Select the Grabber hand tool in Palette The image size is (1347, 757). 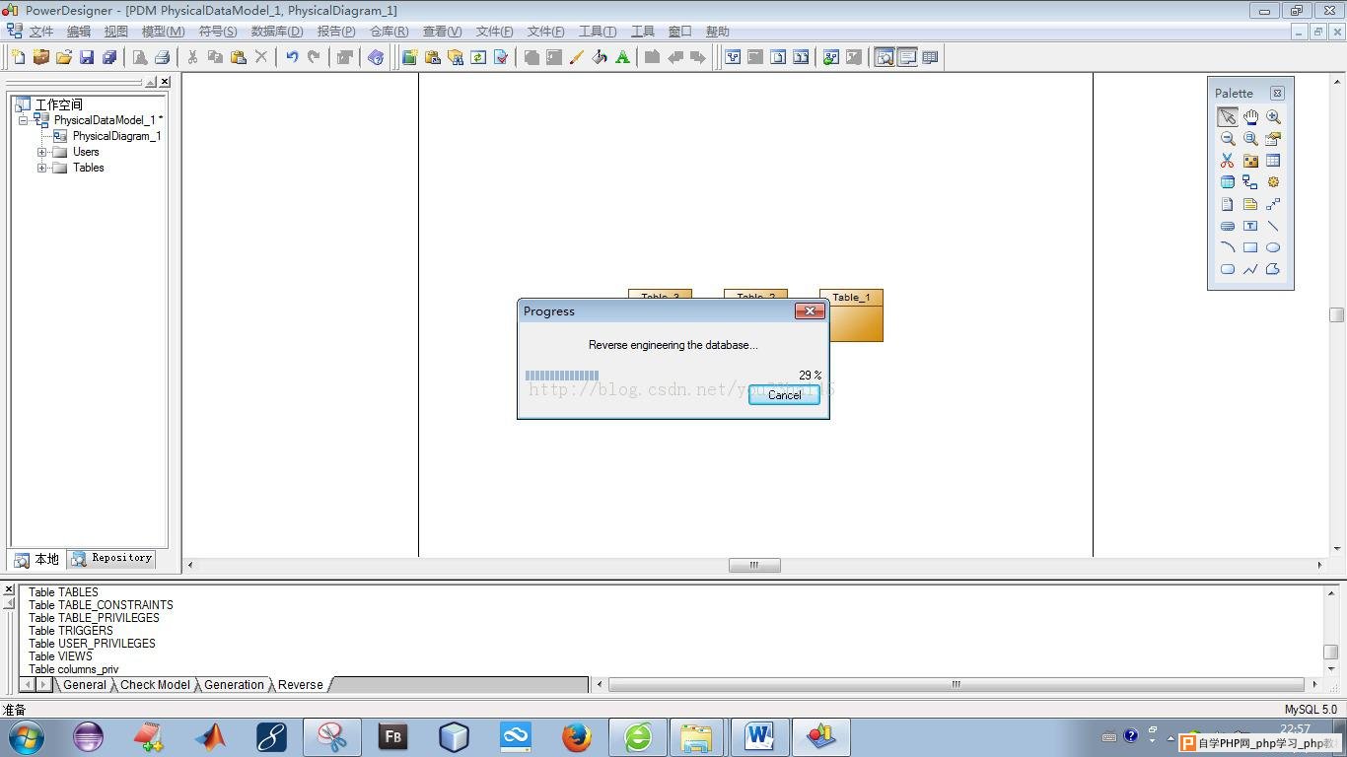tap(1250, 116)
